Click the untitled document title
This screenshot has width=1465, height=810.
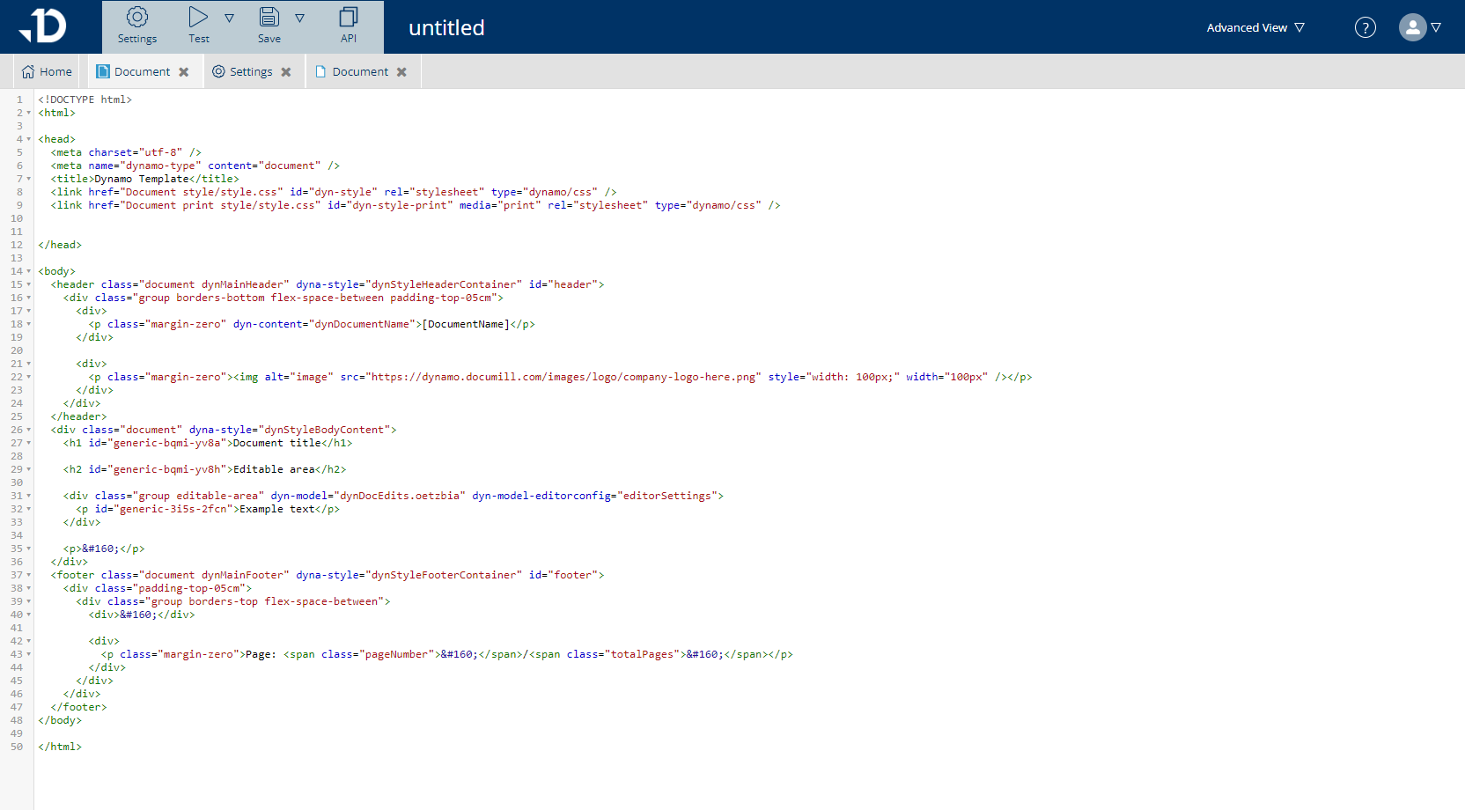446,27
